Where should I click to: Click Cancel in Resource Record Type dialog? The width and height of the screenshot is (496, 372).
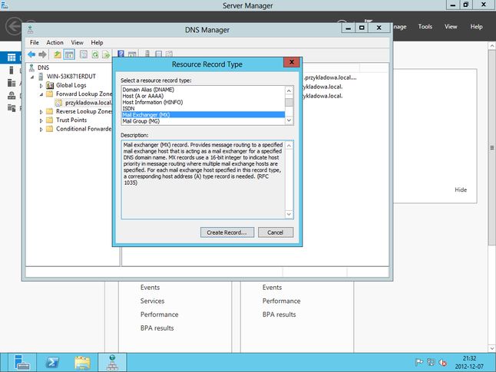[276, 232]
